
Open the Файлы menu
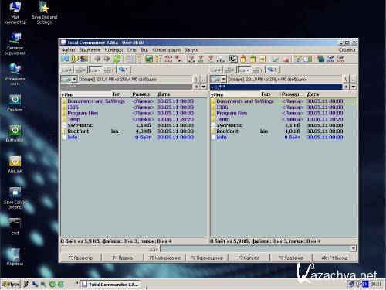[x=68, y=49]
